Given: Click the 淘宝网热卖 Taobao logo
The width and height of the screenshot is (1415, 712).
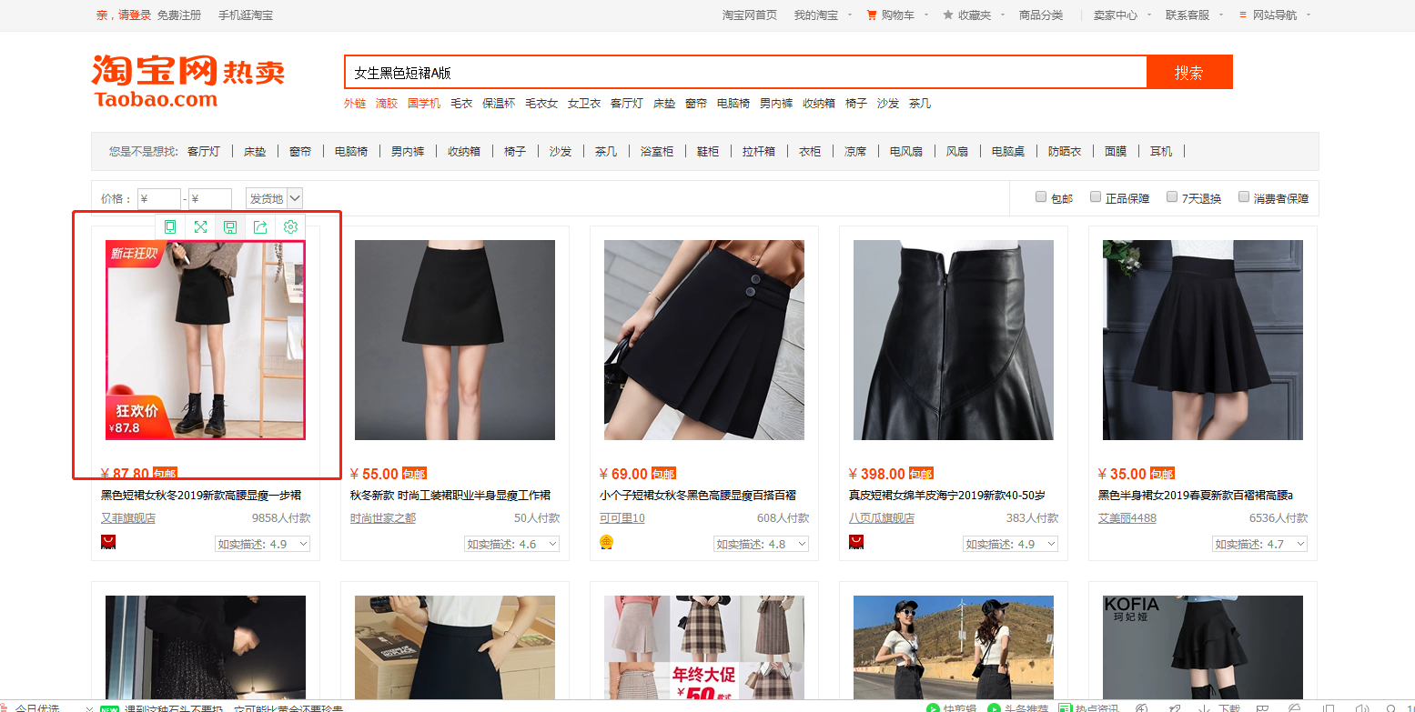Looking at the screenshot, I should [188, 81].
